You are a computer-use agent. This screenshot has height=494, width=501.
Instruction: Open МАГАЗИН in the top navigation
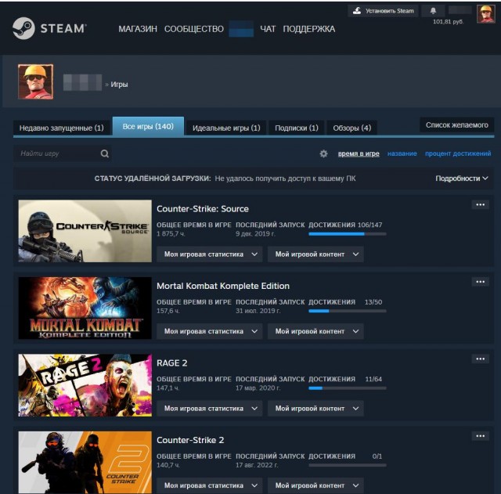(x=138, y=29)
